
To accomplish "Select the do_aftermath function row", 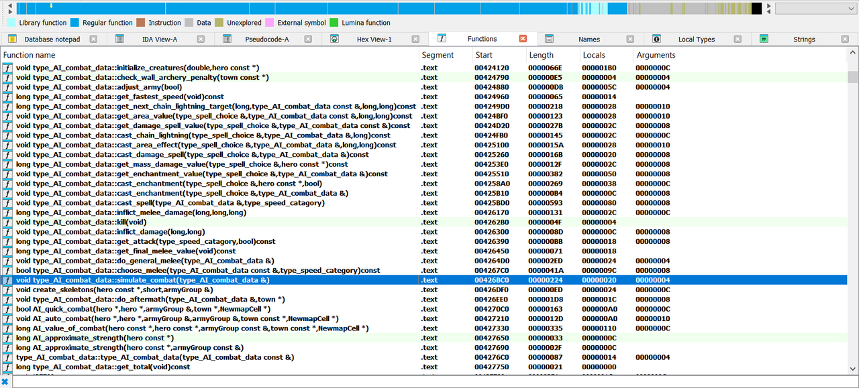I will point(423,300).
